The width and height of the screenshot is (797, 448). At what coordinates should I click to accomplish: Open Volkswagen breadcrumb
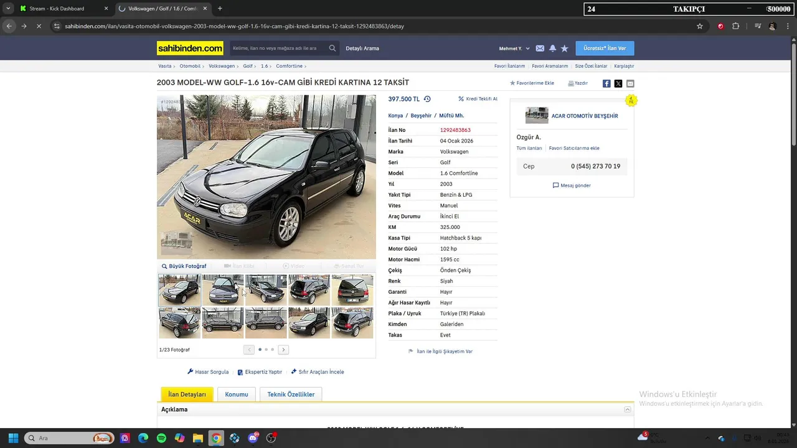coord(222,66)
